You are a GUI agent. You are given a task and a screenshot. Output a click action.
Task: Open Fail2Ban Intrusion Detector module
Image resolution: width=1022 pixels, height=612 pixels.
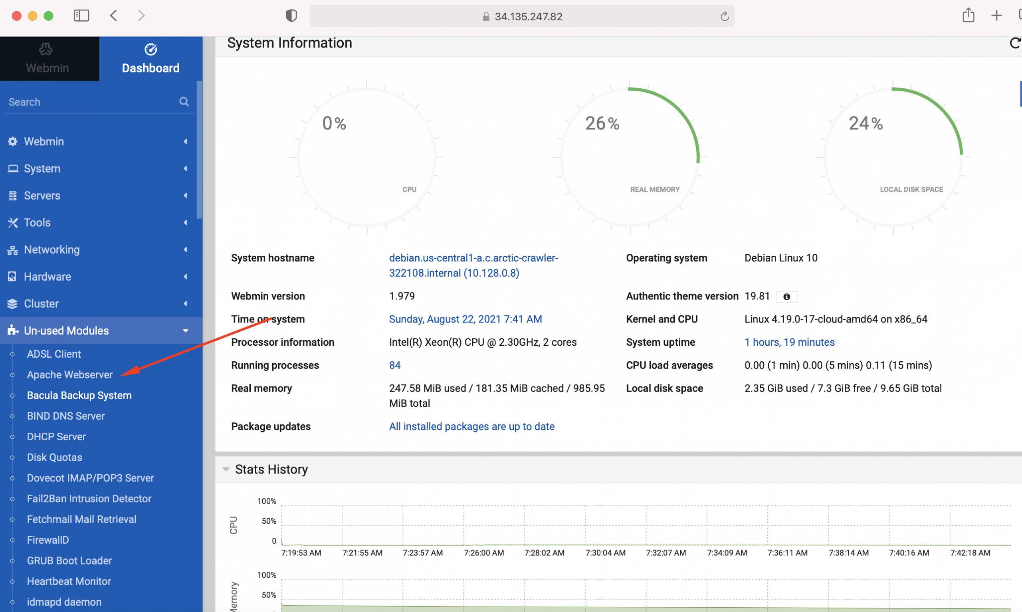point(89,499)
